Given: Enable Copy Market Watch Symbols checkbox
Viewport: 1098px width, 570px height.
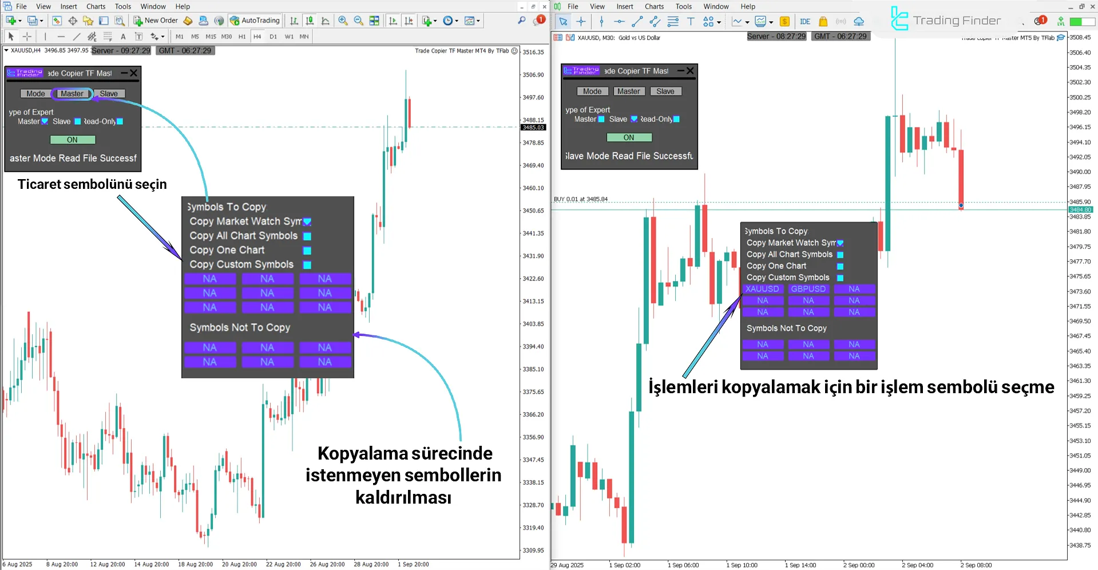Looking at the screenshot, I should [x=308, y=221].
